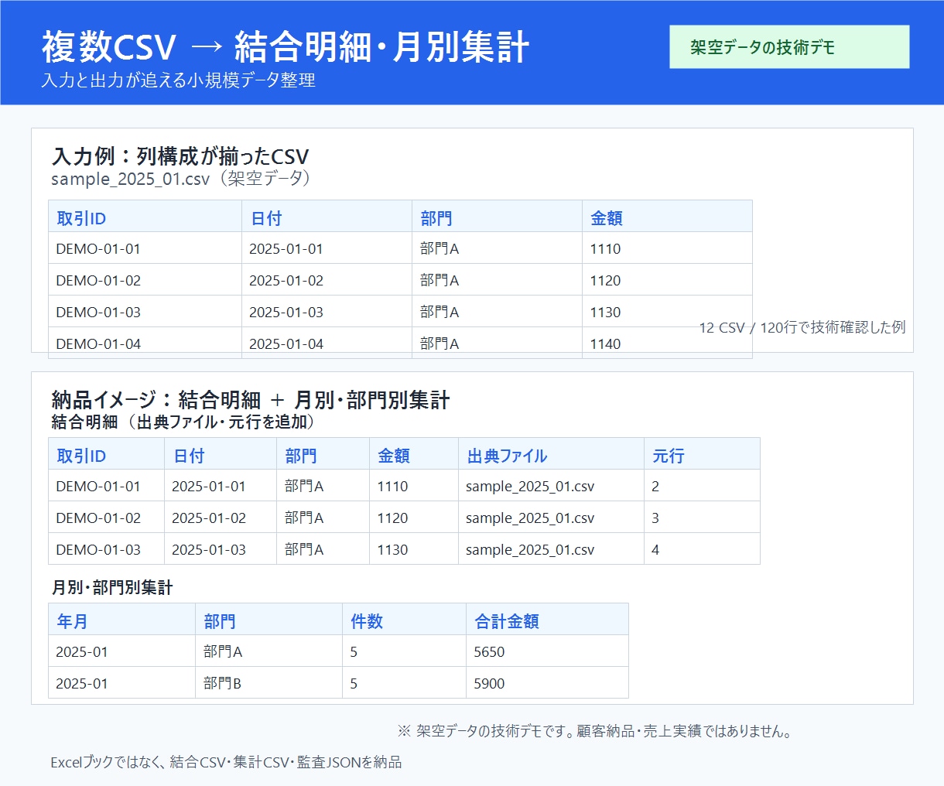Click footer note Excelブックではなく、結合CSV・集計CSV・監査JSONを納品
Screen dimensions: 944x786
[226, 763]
